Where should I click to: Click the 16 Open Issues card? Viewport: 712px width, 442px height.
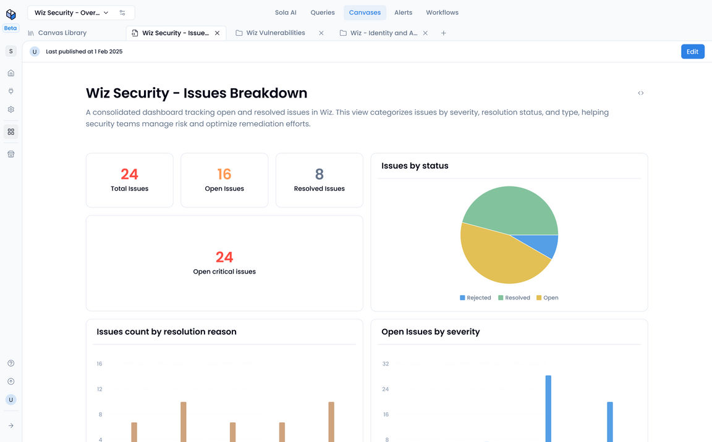pos(224,180)
